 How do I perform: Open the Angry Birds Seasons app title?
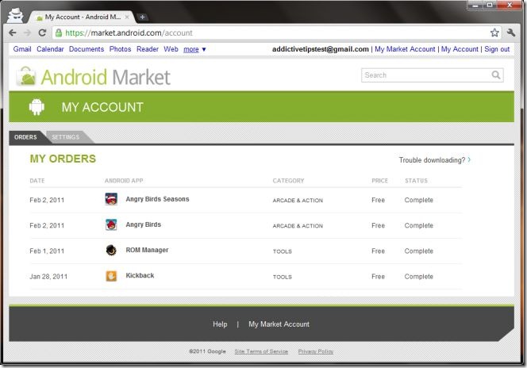pos(157,199)
